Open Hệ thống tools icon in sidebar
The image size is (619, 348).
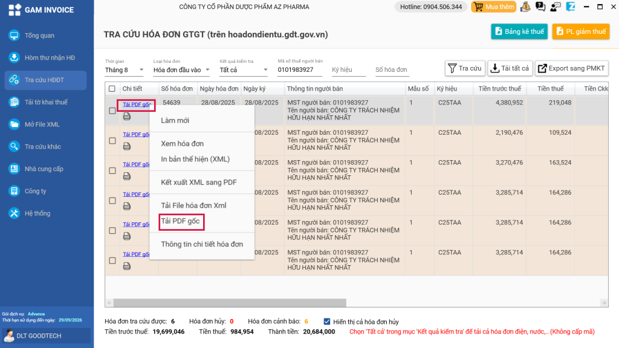point(15,213)
